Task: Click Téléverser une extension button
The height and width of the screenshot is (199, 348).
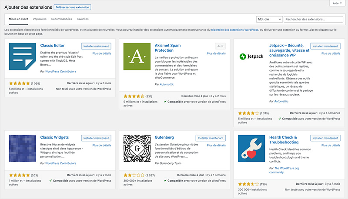Action: (72, 7)
